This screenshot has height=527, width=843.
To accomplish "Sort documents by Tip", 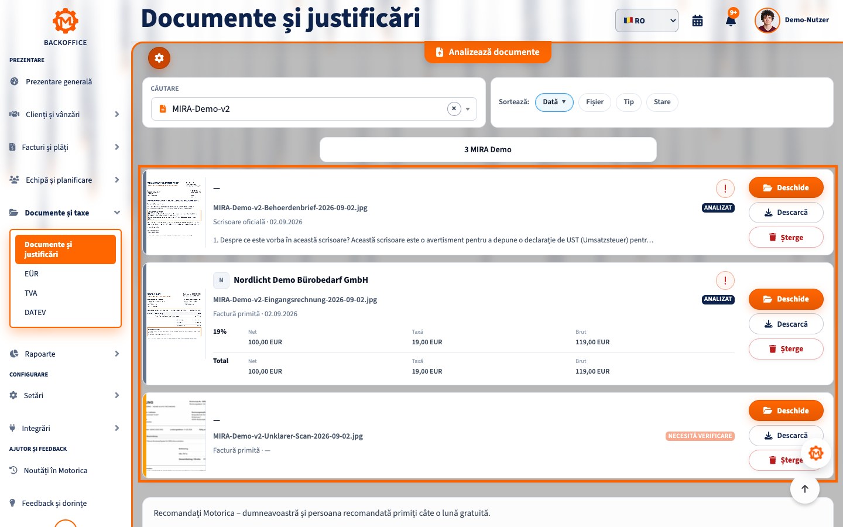I will pos(629,102).
